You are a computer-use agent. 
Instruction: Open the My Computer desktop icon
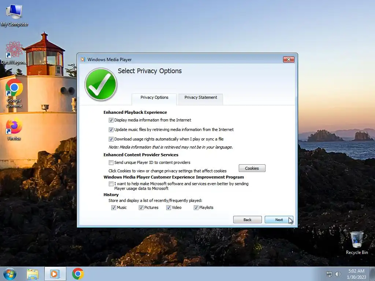[14, 15]
